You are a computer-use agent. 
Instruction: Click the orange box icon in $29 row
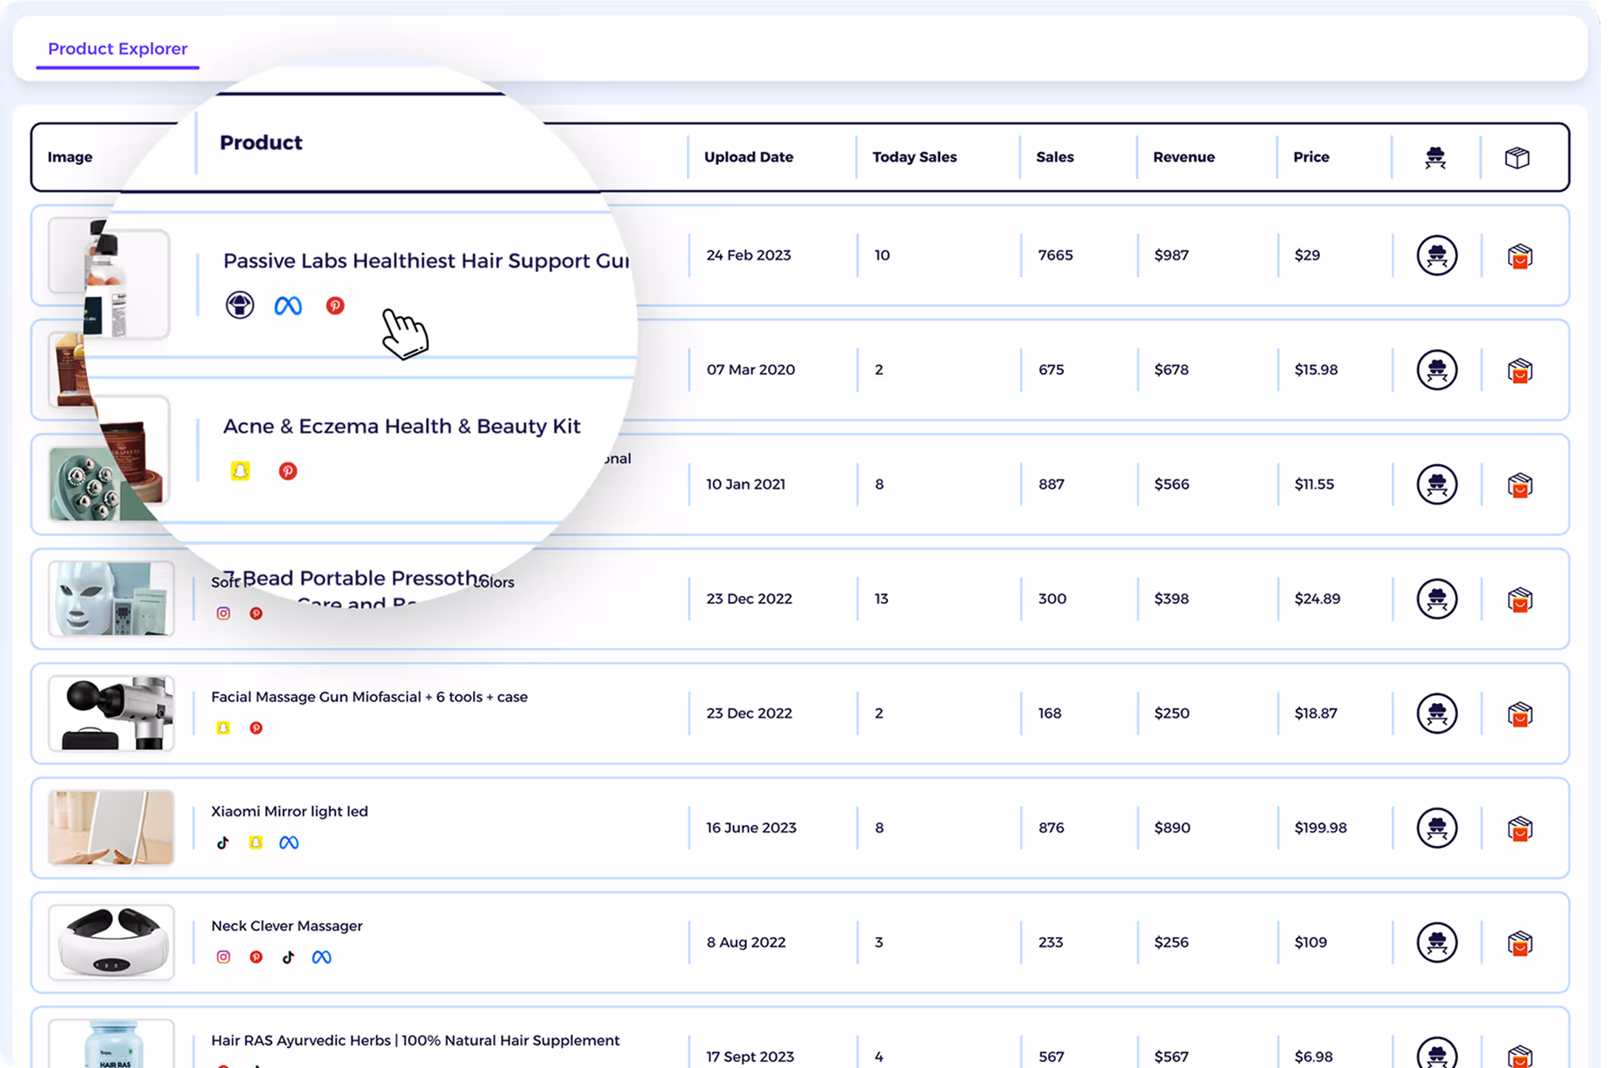click(1519, 256)
